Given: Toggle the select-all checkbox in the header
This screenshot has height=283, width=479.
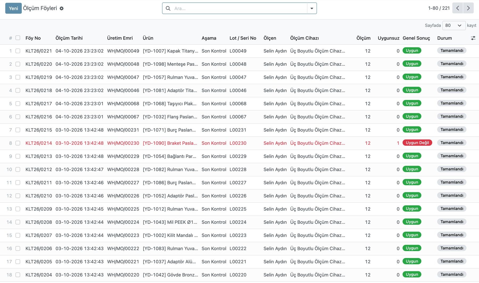Looking at the screenshot, I should (18, 38).
